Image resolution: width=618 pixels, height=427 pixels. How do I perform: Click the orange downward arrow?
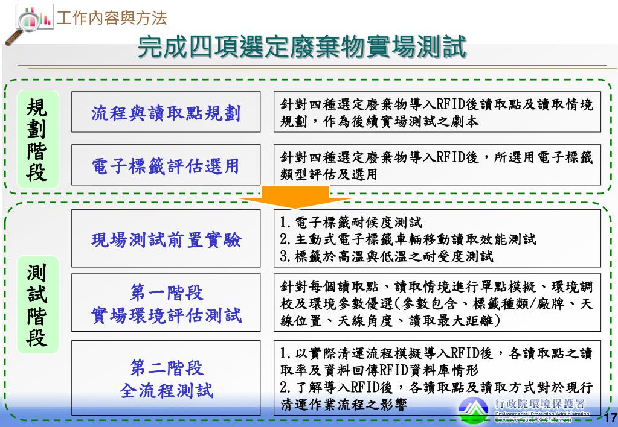coord(295,197)
